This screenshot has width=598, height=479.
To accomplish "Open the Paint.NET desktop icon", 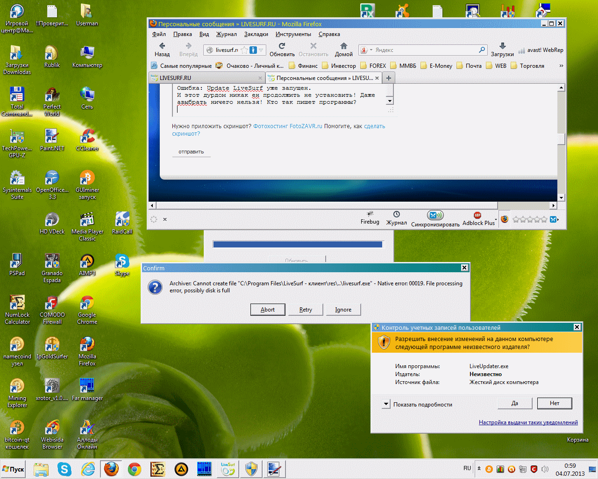I will [x=52, y=140].
